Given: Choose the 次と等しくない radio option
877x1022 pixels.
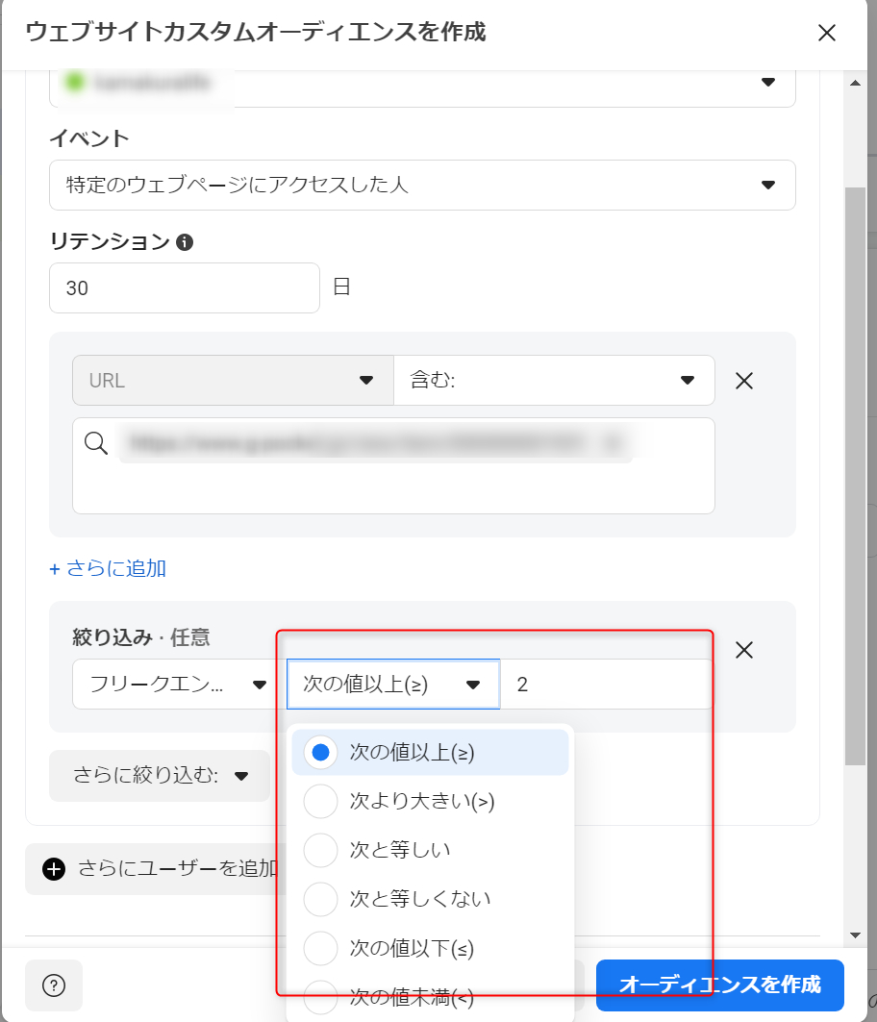Looking at the screenshot, I should [x=320, y=899].
